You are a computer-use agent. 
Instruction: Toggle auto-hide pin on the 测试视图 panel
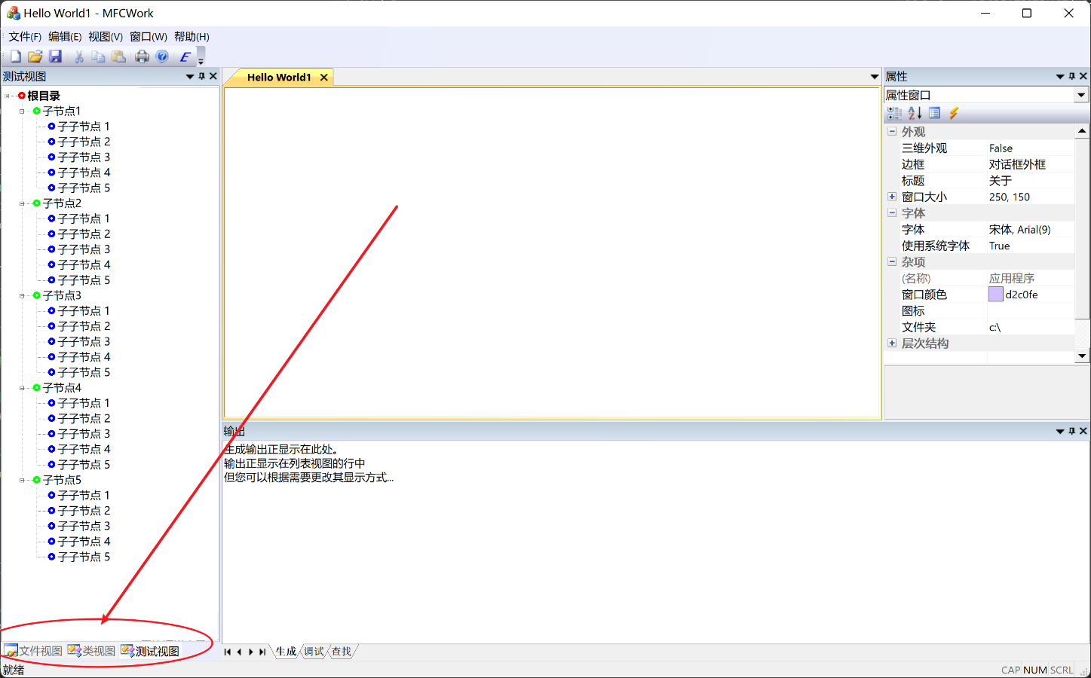pos(201,76)
